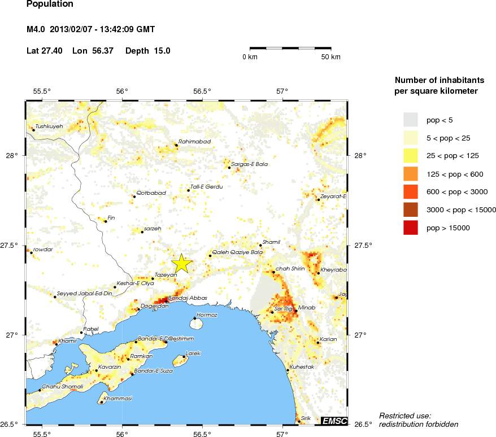Click the yellow epicenter star marker
The image size is (496, 437).
[181, 264]
